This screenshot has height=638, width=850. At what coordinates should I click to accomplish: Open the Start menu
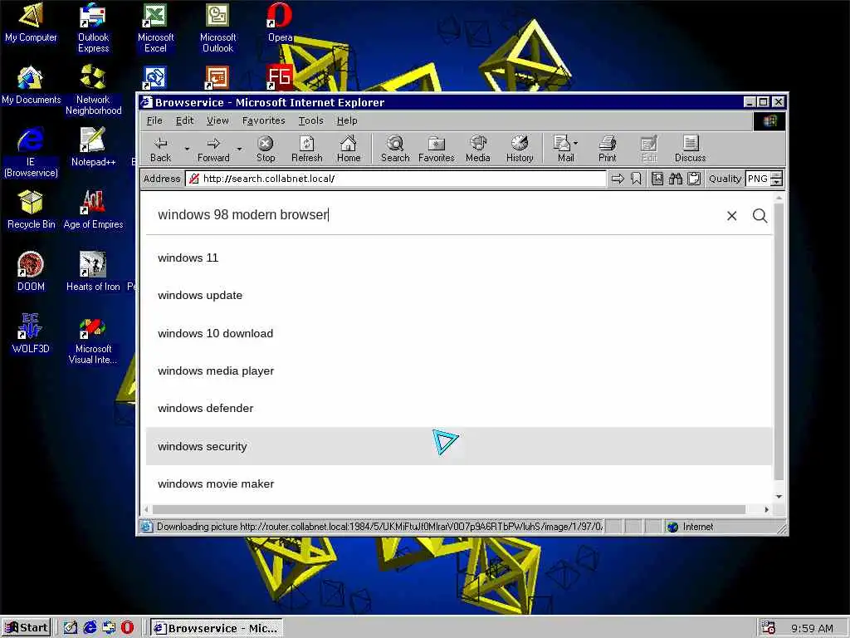pyautogui.click(x=27, y=628)
